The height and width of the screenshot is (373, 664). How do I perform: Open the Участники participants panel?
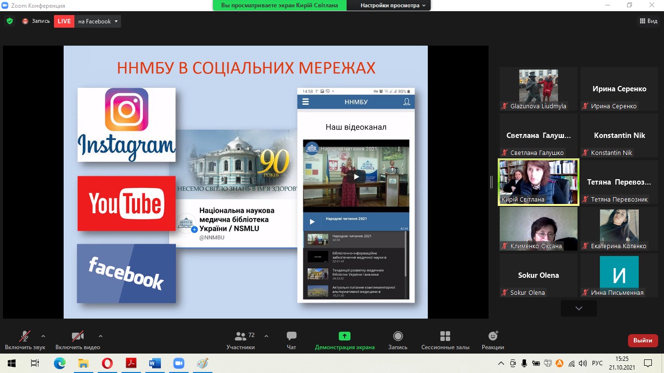tap(241, 340)
